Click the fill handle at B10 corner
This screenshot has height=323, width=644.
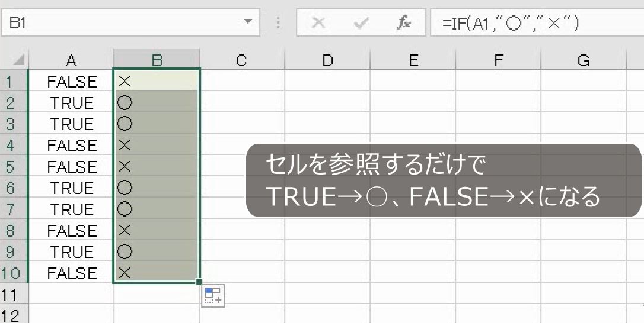(x=199, y=282)
